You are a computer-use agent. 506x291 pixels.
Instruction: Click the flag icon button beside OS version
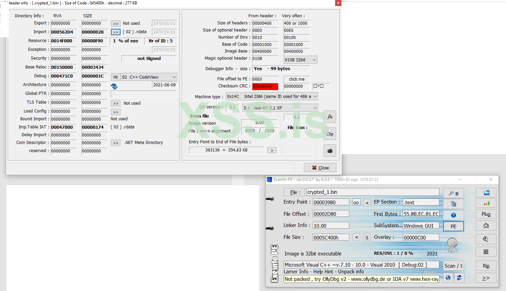pyautogui.click(x=330, y=117)
